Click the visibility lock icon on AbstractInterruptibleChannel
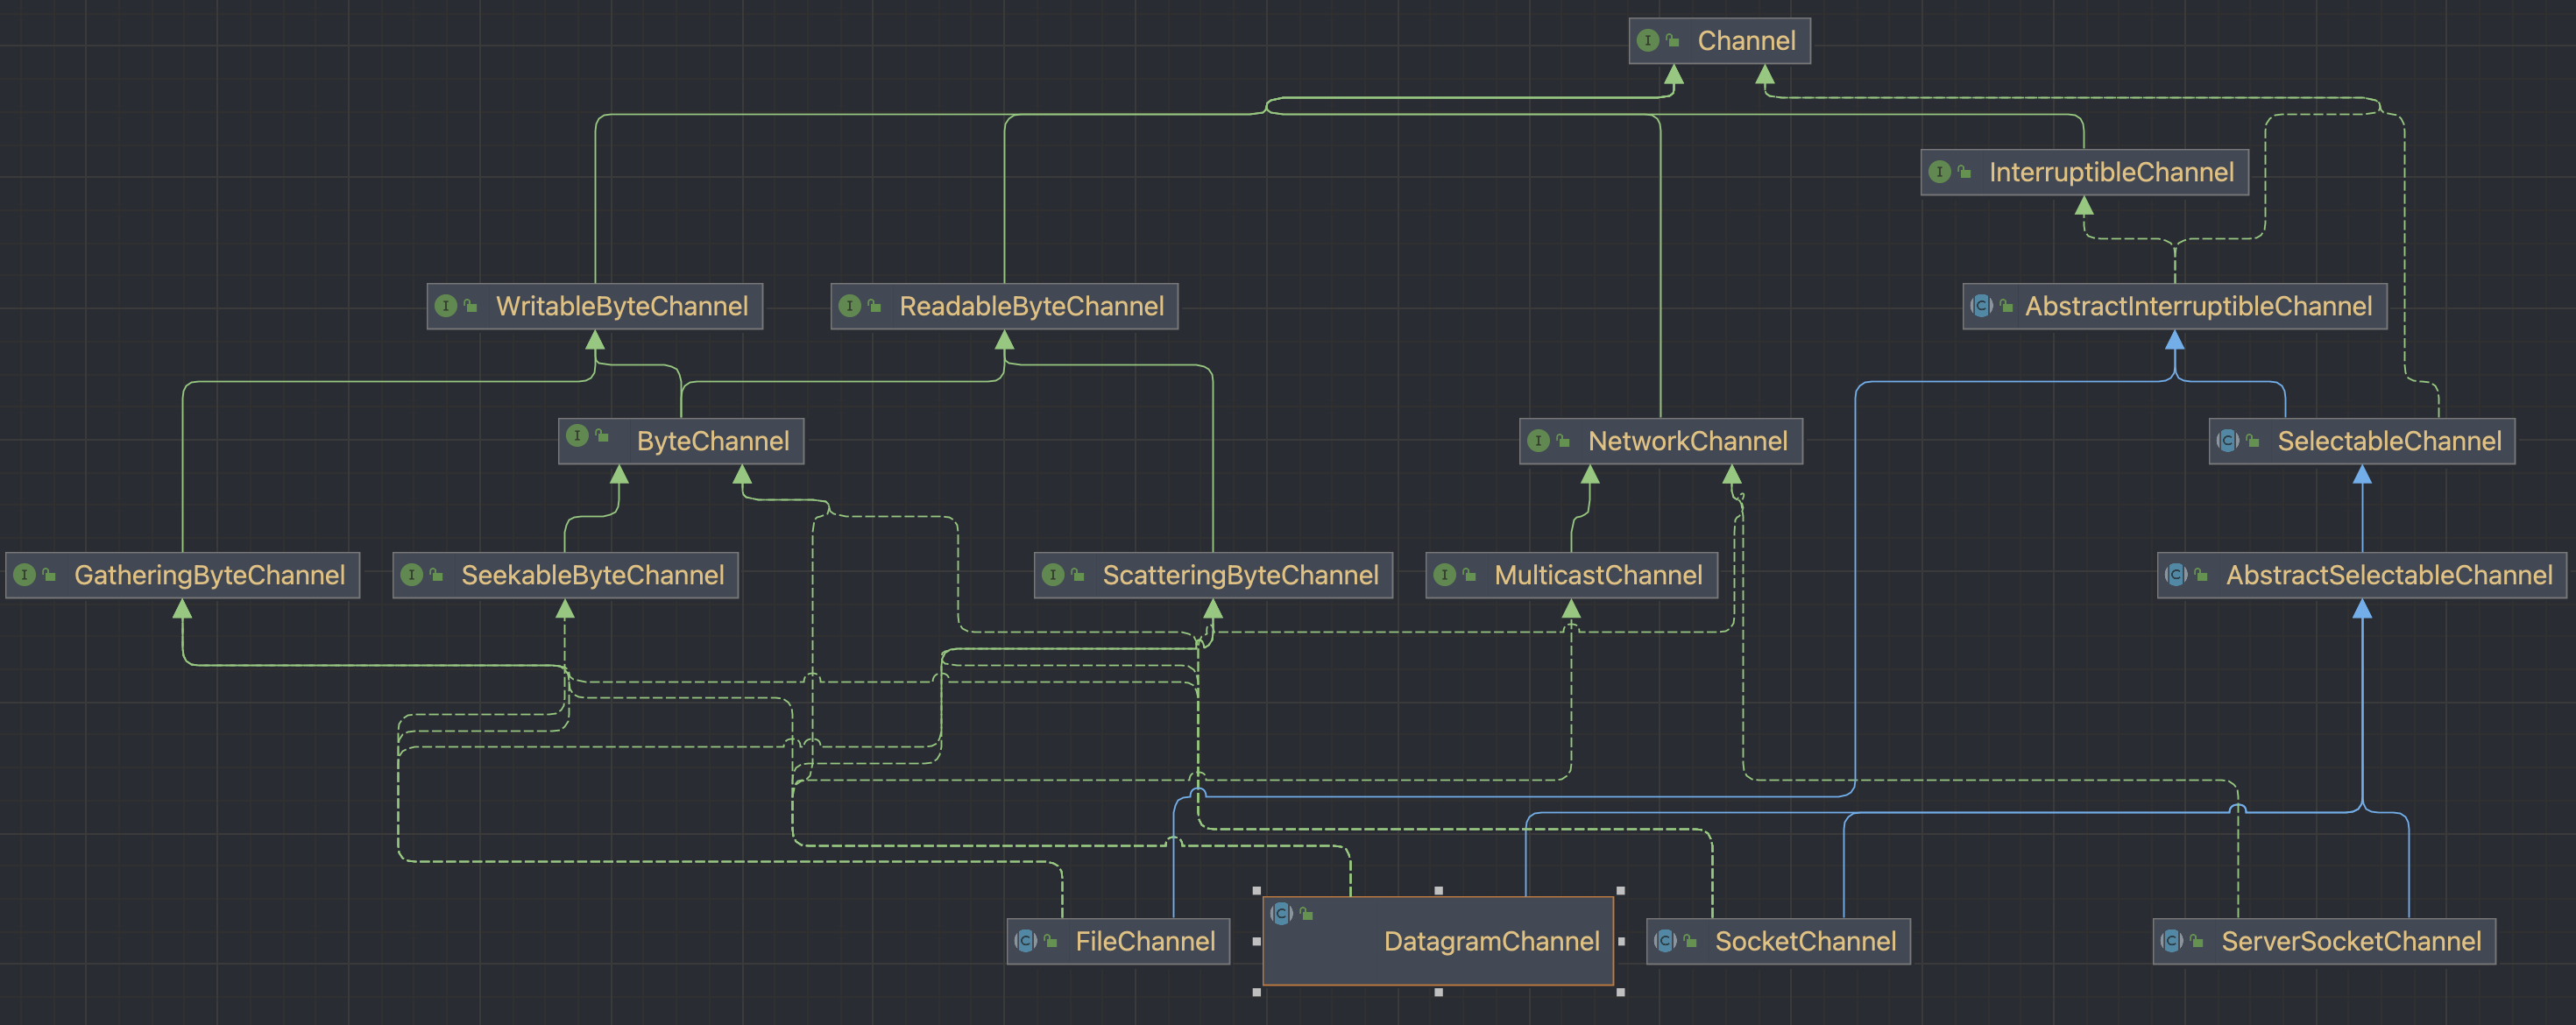This screenshot has height=1025, width=2576. click(2006, 306)
